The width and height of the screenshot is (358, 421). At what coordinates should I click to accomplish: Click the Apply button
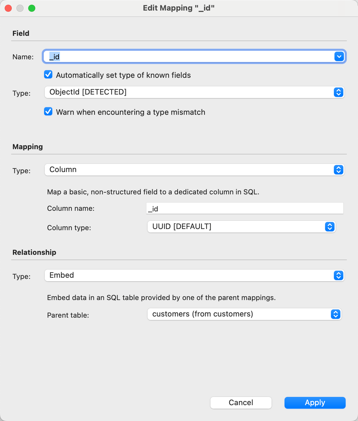coord(315,403)
